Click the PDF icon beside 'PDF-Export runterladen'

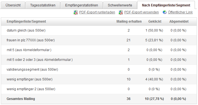76,13
